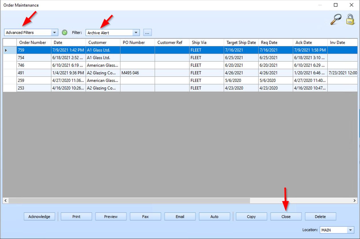Screen dimensions: 360x239
Task: Click the row selector arrow for order 759
Action: click(6, 50)
